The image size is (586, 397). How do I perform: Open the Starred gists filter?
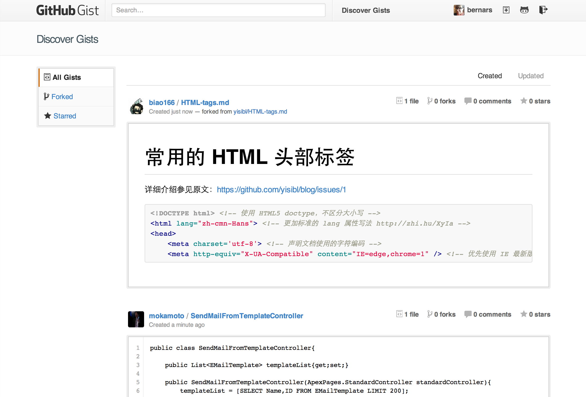pos(65,116)
